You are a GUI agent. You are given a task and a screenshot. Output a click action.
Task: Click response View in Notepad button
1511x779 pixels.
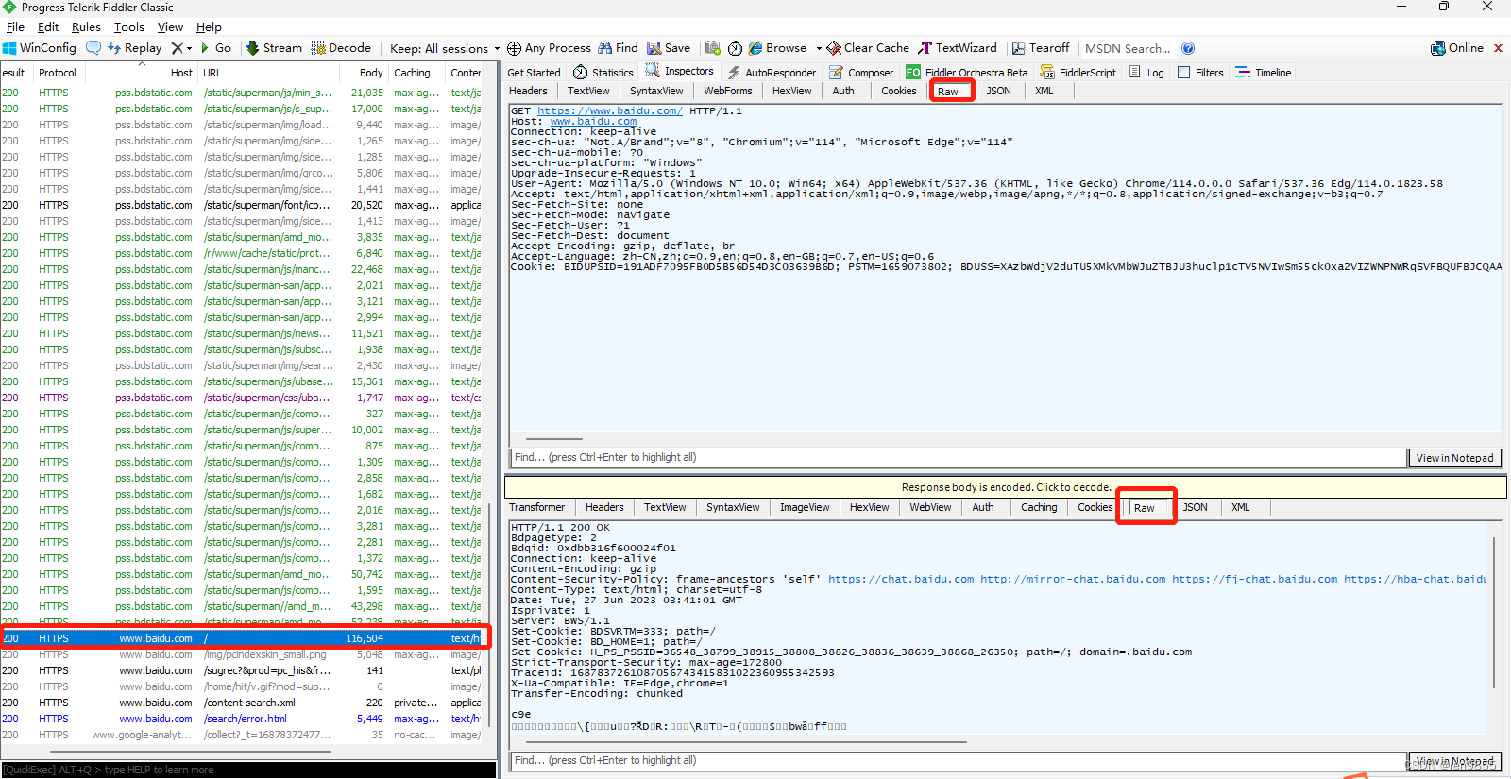tap(1454, 761)
